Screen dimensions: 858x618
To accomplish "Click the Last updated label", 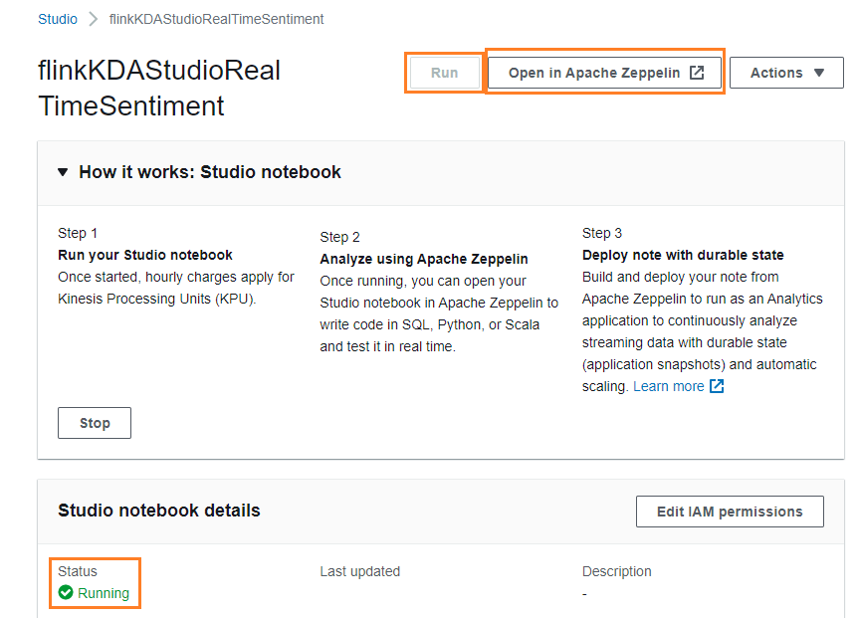I will pos(360,571).
